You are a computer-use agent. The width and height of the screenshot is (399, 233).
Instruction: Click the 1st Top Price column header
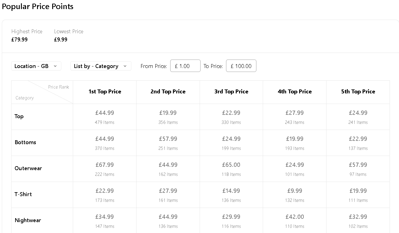click(105, 92)
